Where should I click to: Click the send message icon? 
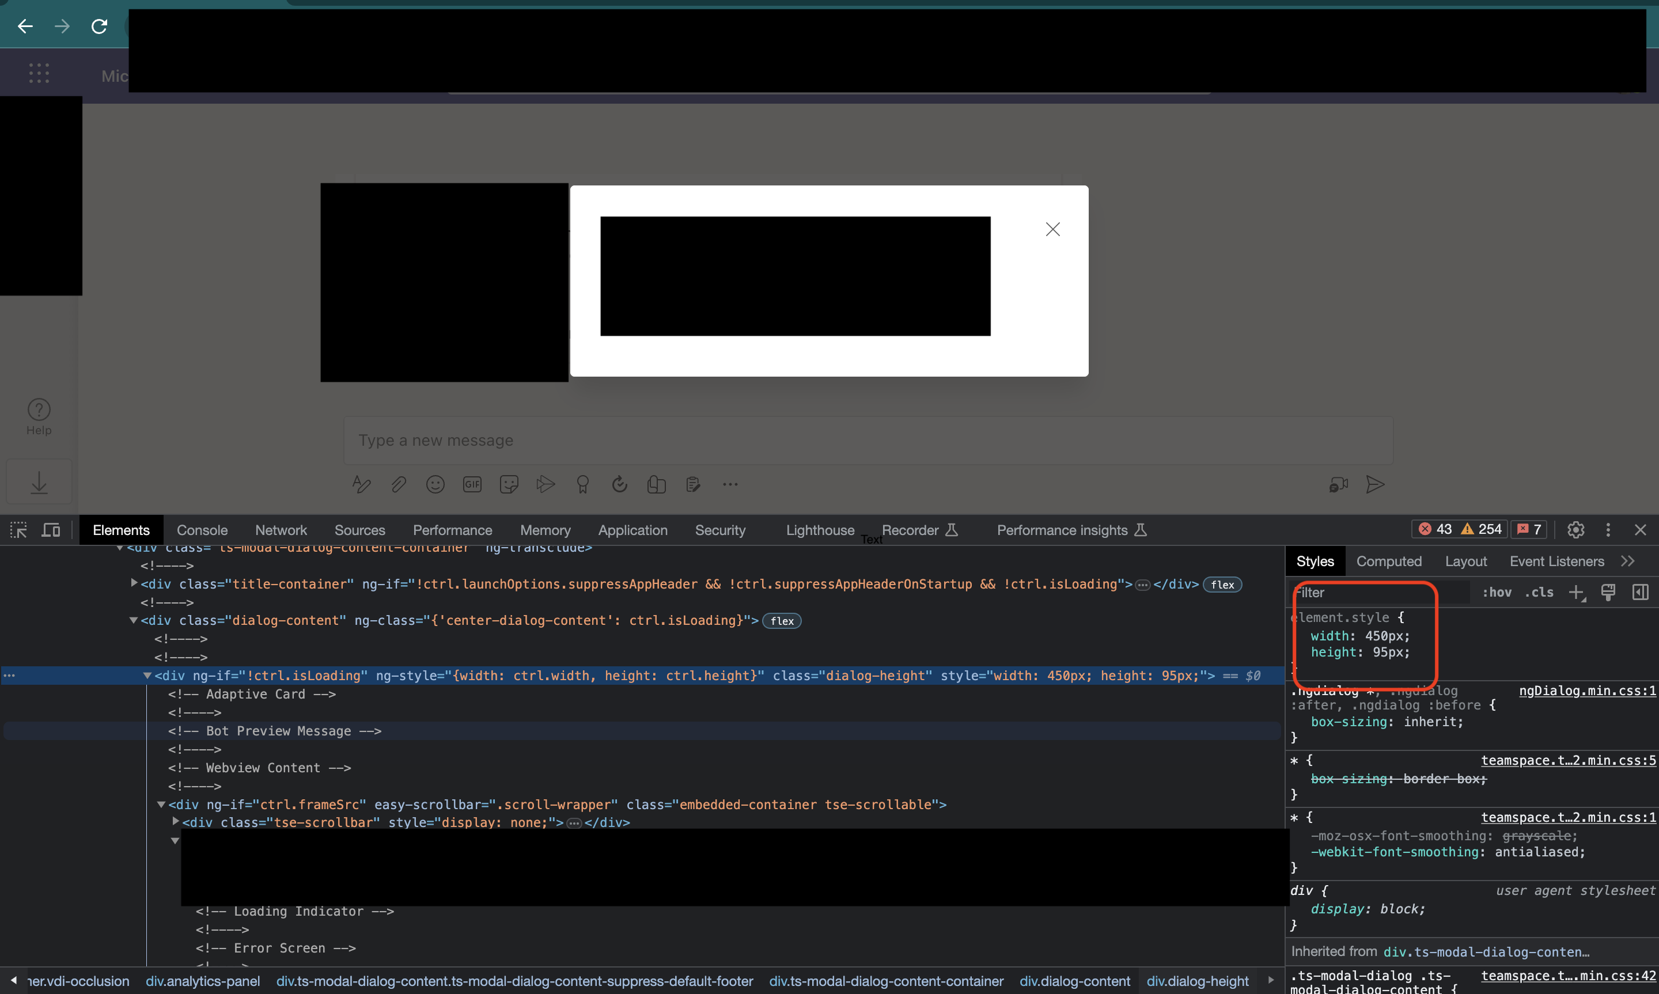(x=1374, y=484)
